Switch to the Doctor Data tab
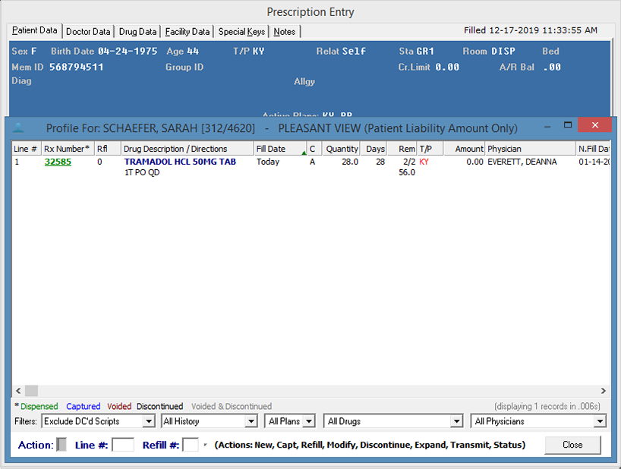Viewport: 621px width, 469px height. click(x=88, y=32)
